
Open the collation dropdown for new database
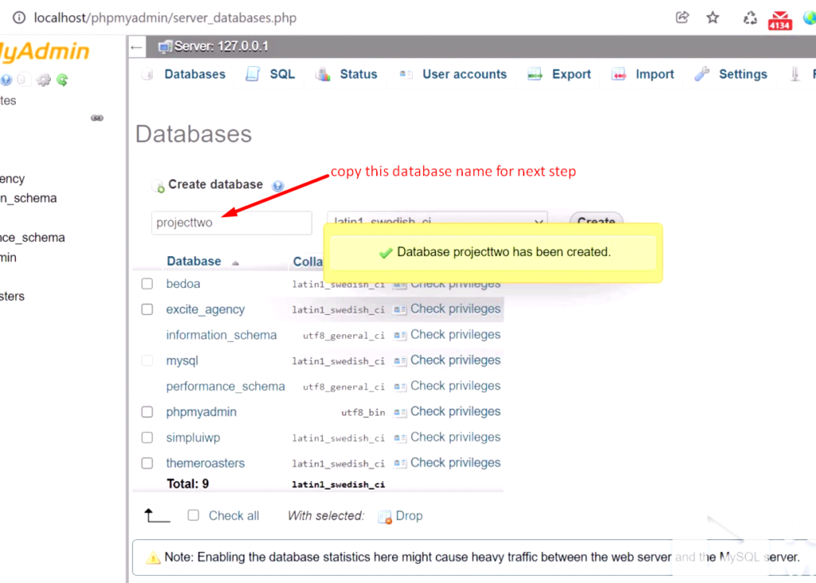point(437,222)
